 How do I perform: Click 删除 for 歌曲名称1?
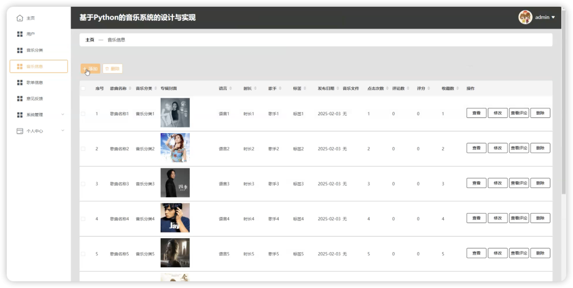click(x=540, y=113)
